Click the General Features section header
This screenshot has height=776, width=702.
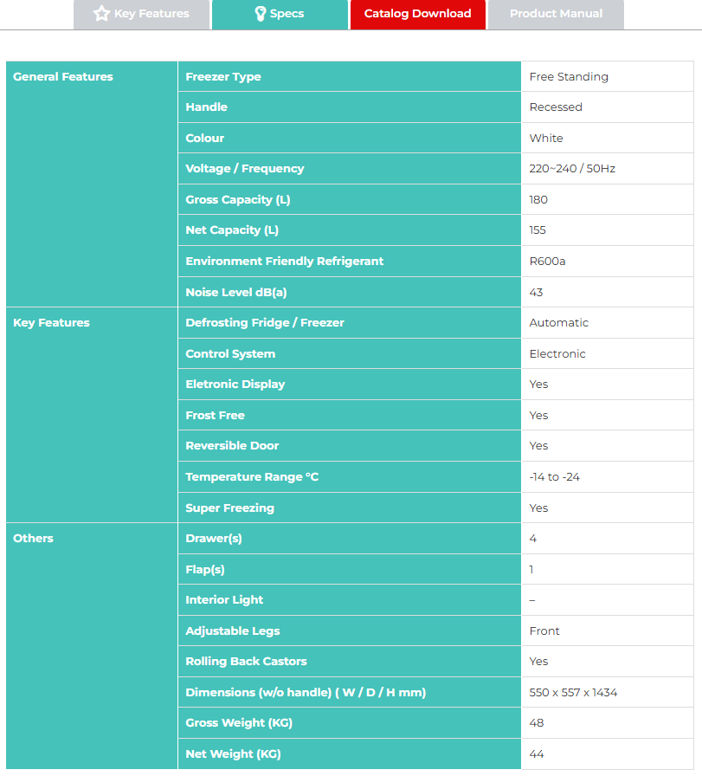pyautogui.click(x=63, y=77)
